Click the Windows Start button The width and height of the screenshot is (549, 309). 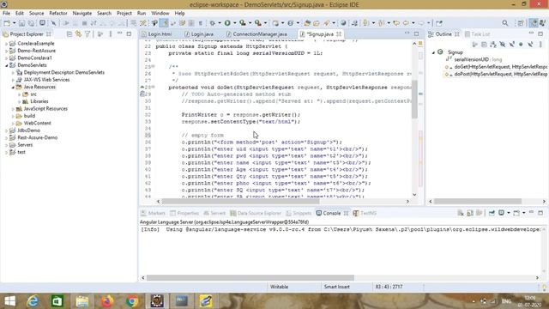(9, 301)
